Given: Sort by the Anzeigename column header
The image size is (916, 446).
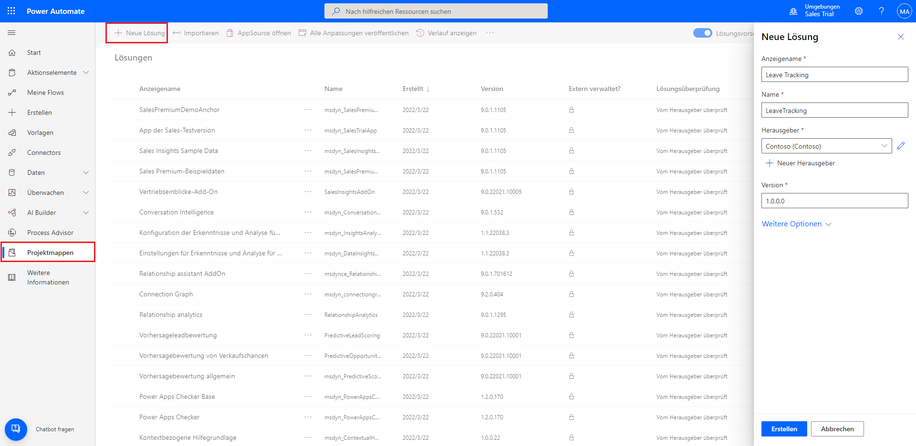Looking at the screenshot, I should 160,89.
